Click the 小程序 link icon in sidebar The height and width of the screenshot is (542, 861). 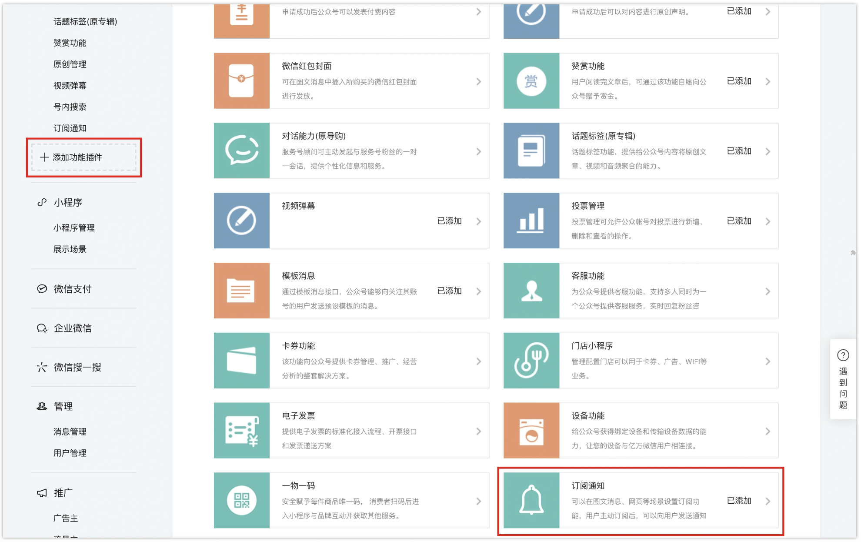click(42, 202)
